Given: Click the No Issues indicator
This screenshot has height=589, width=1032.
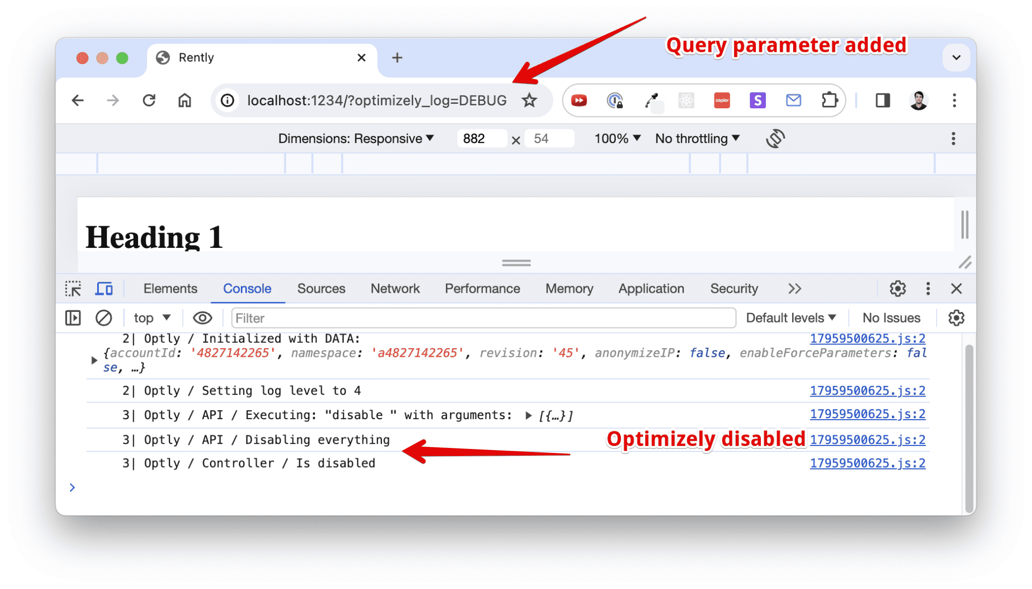Looking at the screenshot, I should point(891,317).
